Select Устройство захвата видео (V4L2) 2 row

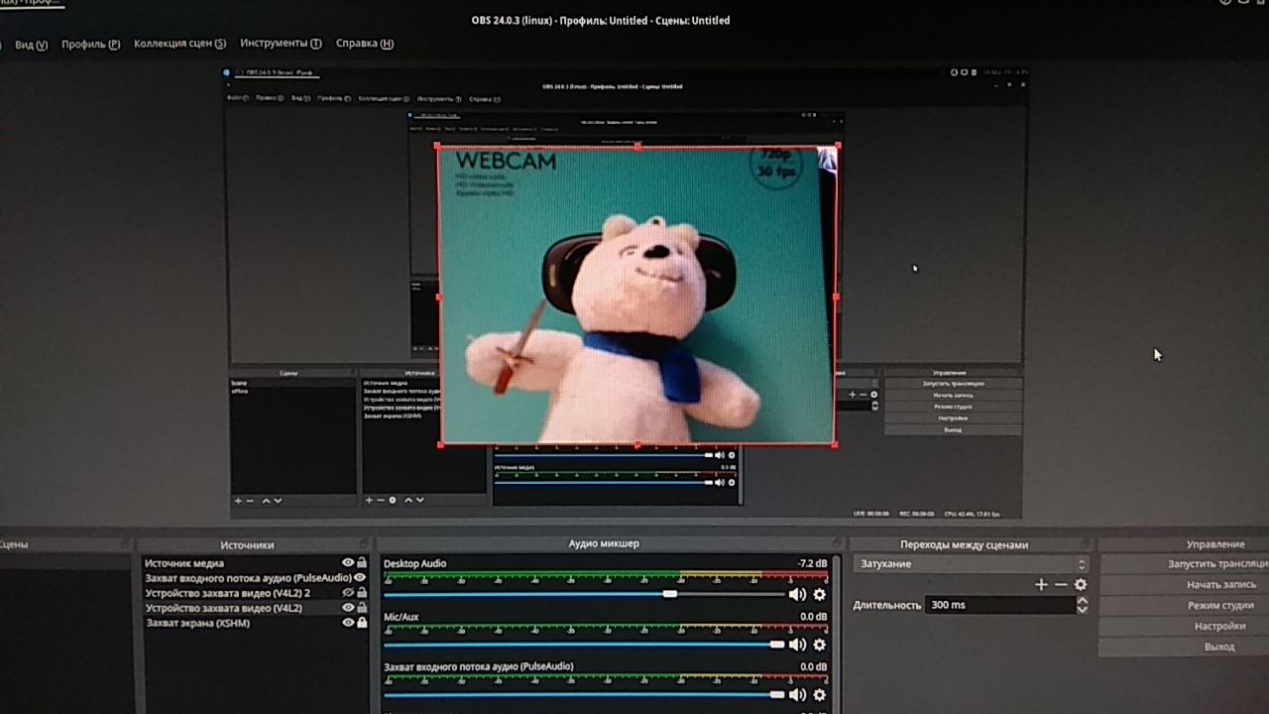click(x=228, y=593)
